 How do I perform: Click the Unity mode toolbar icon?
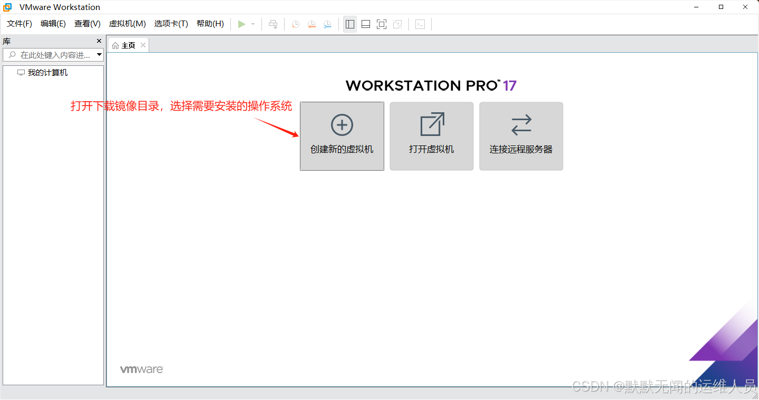pos(397,24)
